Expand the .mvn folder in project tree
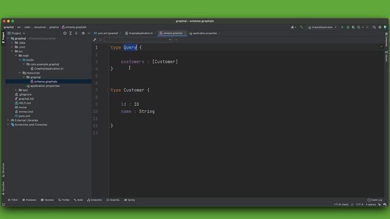Viewport: 390px width, 219px height. coord(12,47)
